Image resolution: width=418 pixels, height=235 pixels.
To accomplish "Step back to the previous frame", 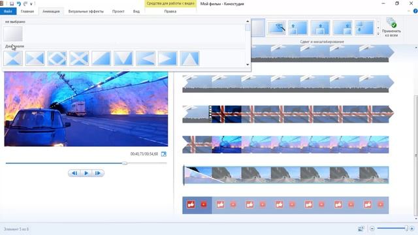I will [x=74, y=173].
